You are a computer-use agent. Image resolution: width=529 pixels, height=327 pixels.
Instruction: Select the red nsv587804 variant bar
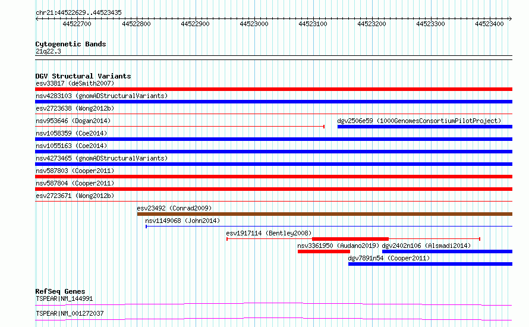coord(273,189)
